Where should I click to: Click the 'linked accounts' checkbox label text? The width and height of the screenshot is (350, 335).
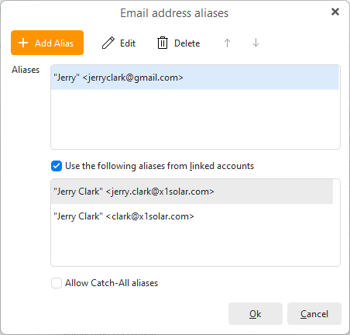[x=221, y=166]
